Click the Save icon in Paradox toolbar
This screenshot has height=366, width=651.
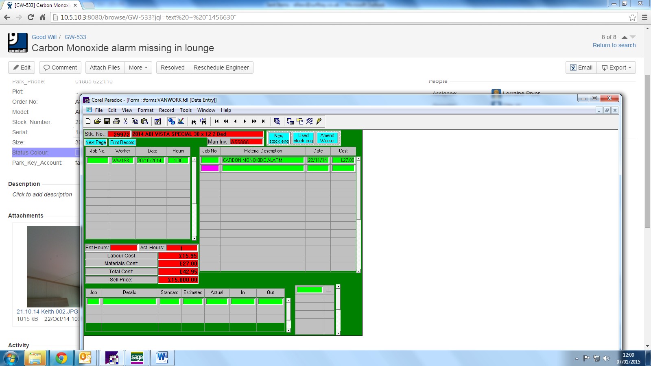click(x=107, y=121)
